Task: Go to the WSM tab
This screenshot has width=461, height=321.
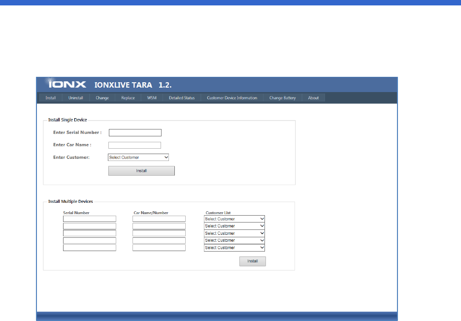Action: coord(152,98)
